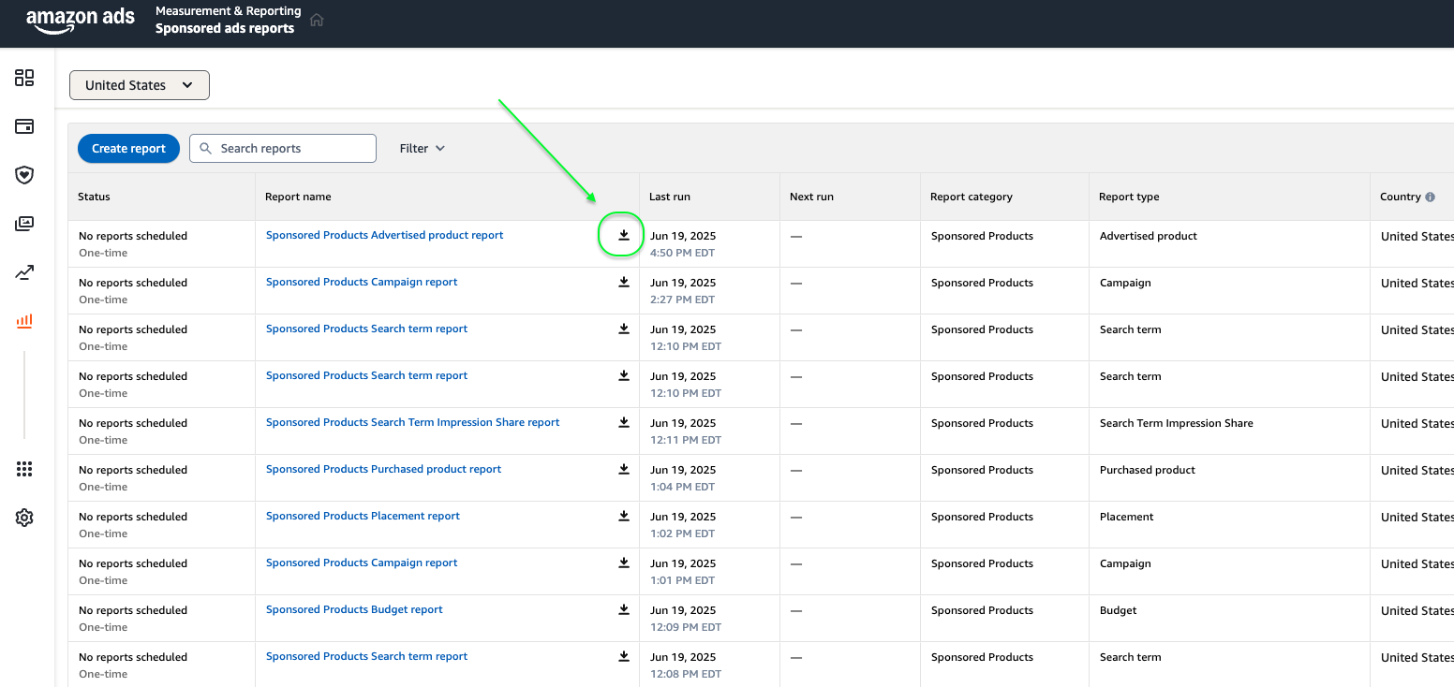Download the Campaign report run at 2:27 PM
This screenshot has width=1454, height=687.
tap(624, 282)
